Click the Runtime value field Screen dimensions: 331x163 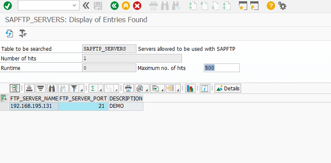(109, 68)
